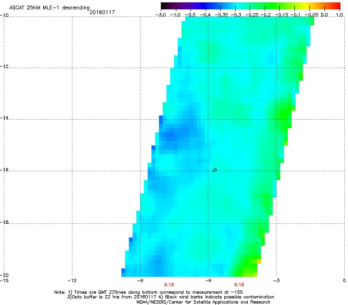Select the -3 longitude label on the bottom axis

tap(276, 281)
